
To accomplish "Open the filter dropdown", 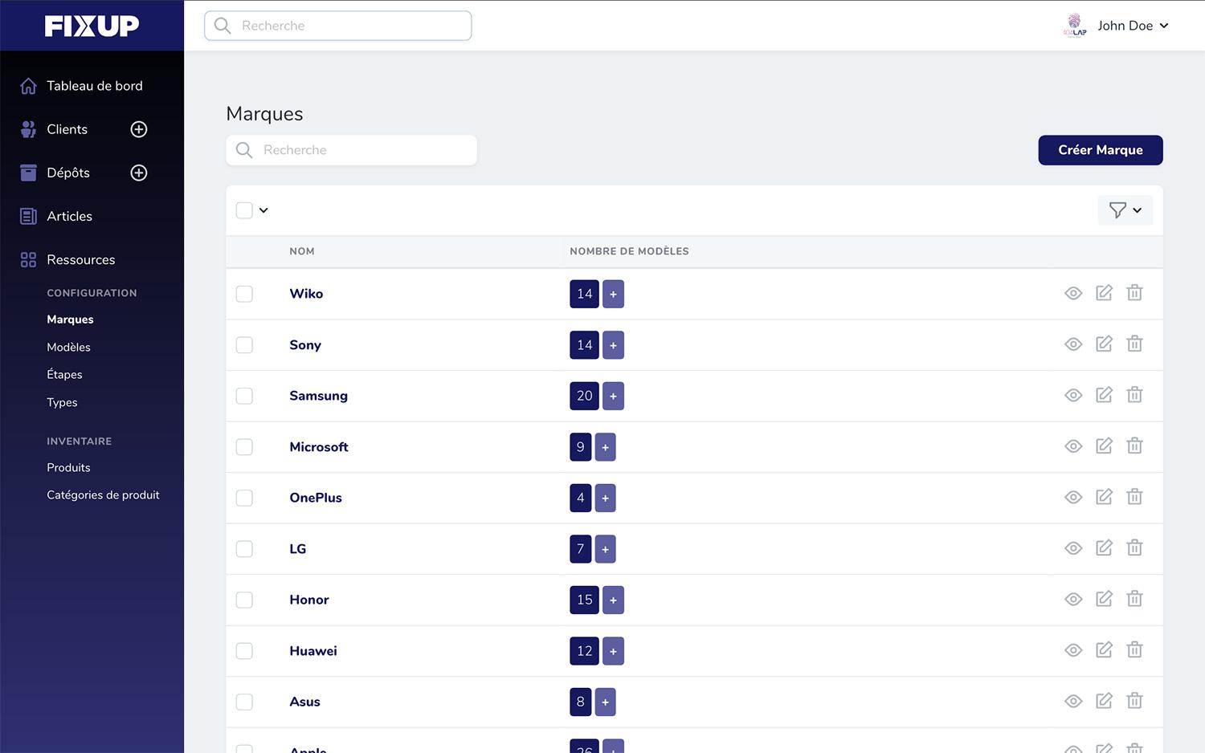I will (x=1125, y=210).
